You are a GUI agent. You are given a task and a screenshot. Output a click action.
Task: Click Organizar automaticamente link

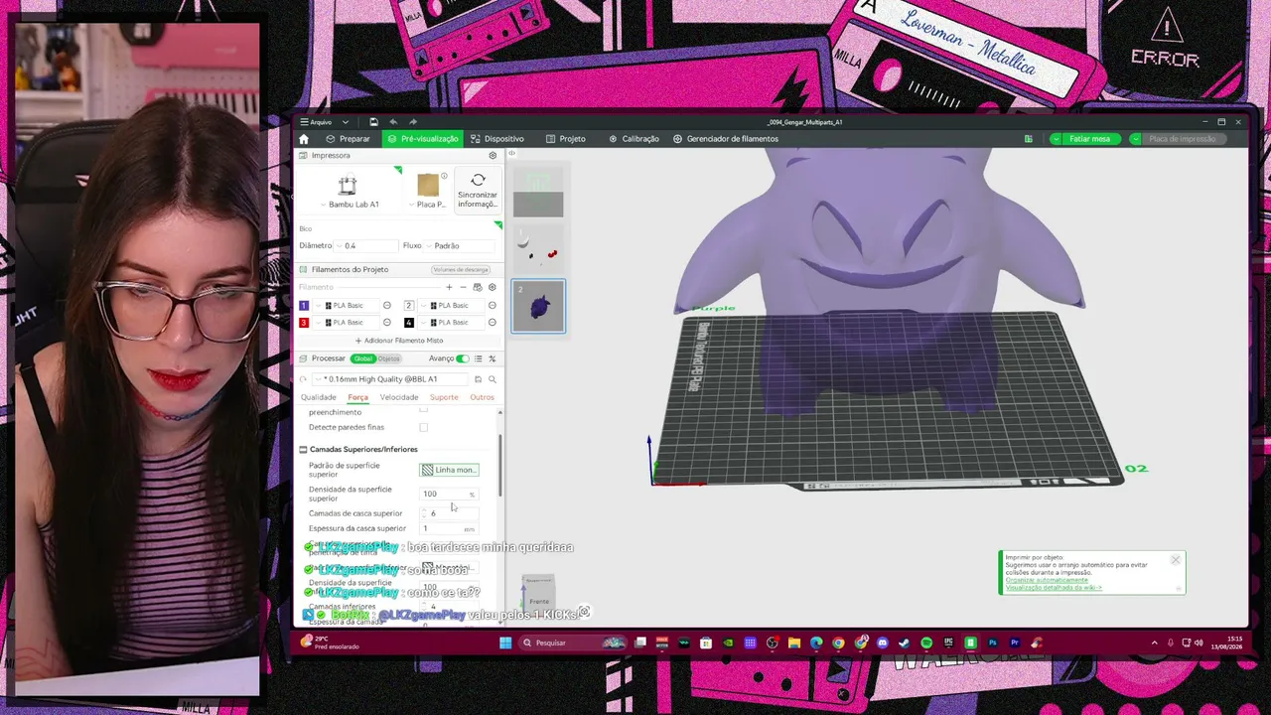click(x=1047, y=580)
